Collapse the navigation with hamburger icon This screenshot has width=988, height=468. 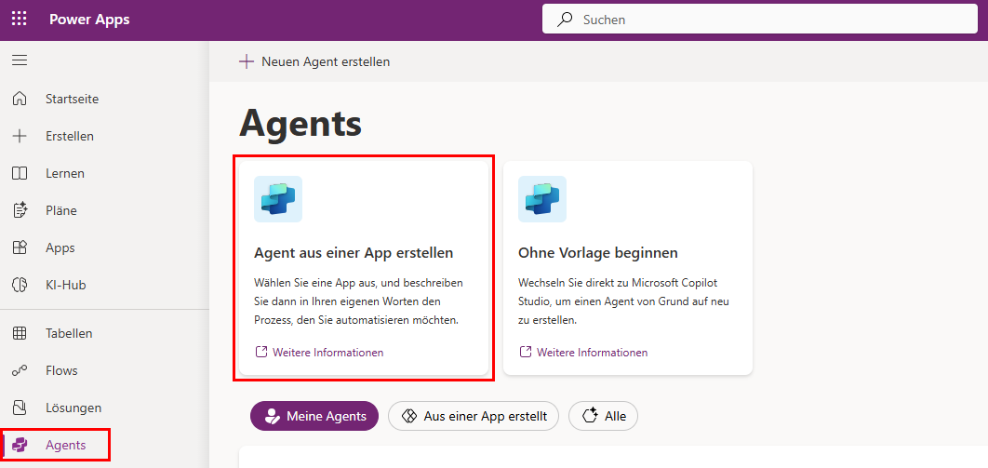20,60
